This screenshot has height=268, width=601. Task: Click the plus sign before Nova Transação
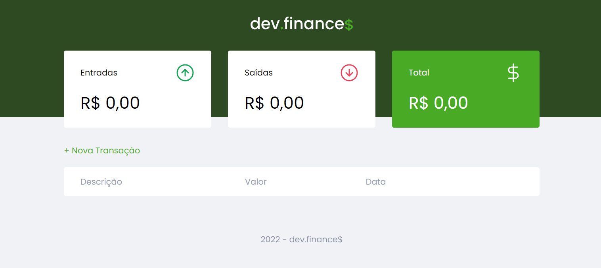point(67,151)
